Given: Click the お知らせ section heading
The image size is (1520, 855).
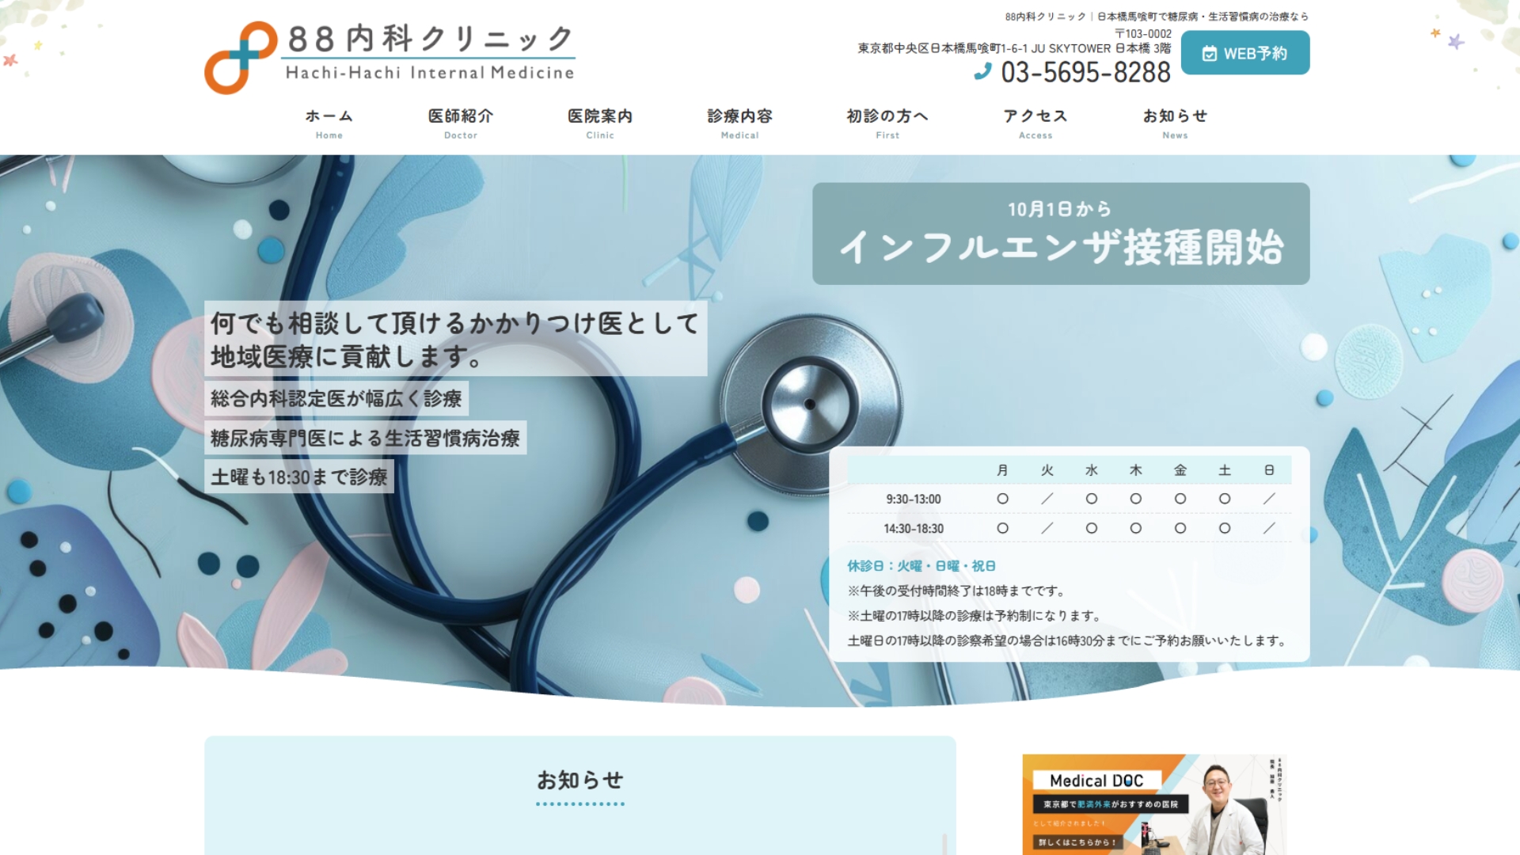Looking at the screenshot, I should 580,781.
